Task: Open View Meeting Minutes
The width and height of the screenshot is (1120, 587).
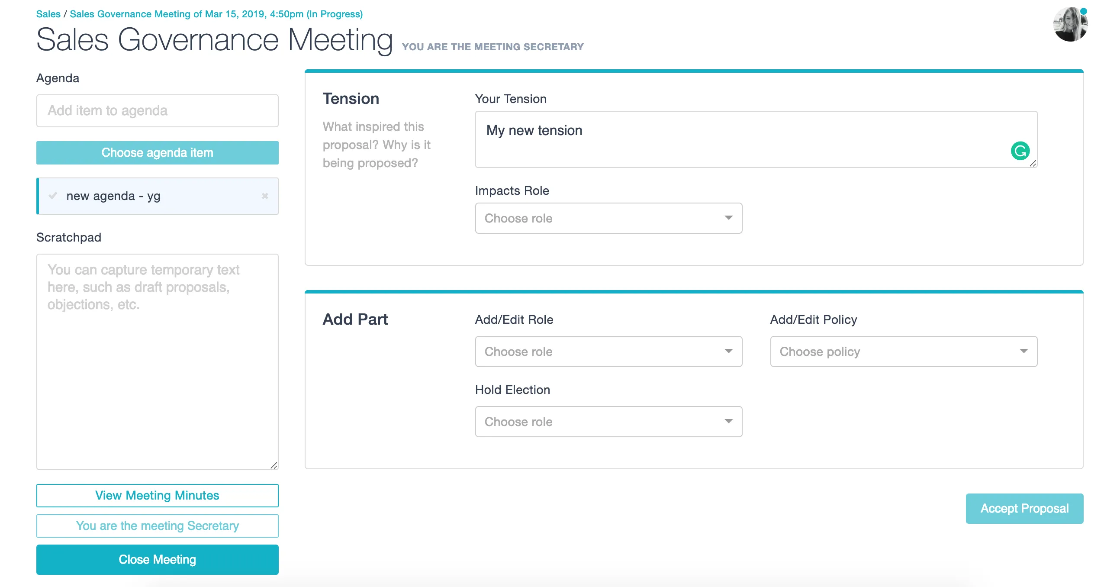Action: (157, 495)
